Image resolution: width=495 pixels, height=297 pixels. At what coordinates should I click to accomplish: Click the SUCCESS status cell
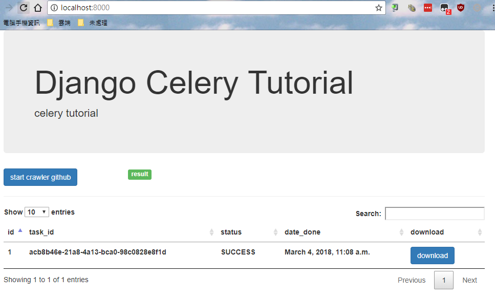(238, 252)
